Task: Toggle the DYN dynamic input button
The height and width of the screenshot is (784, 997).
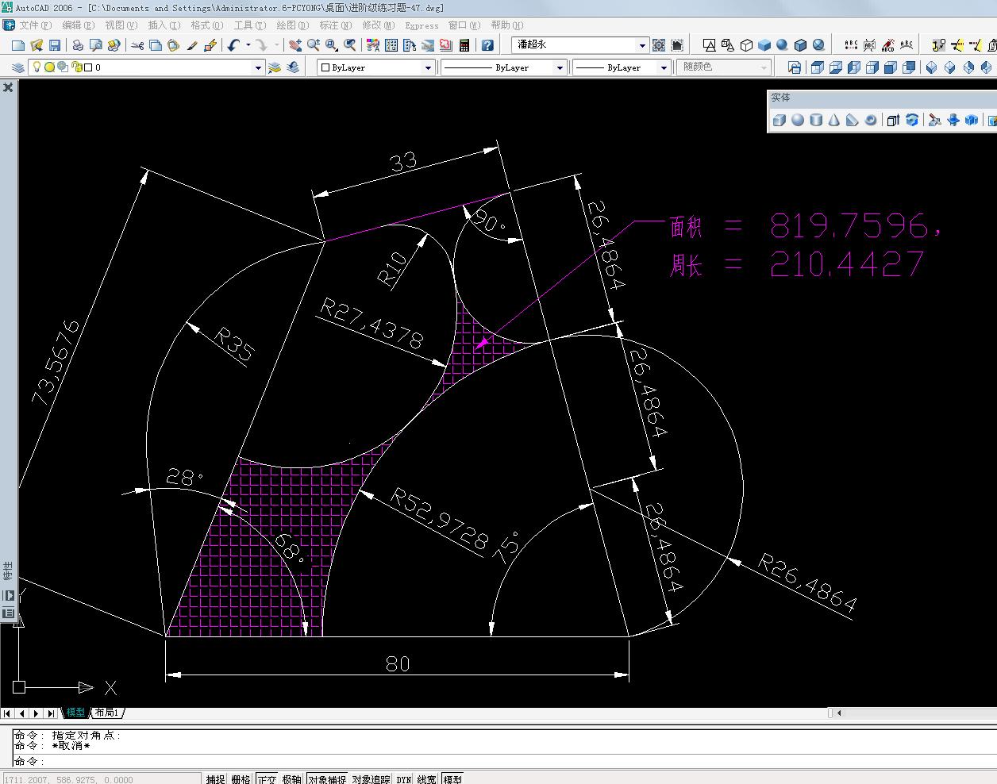Action: 404,779
